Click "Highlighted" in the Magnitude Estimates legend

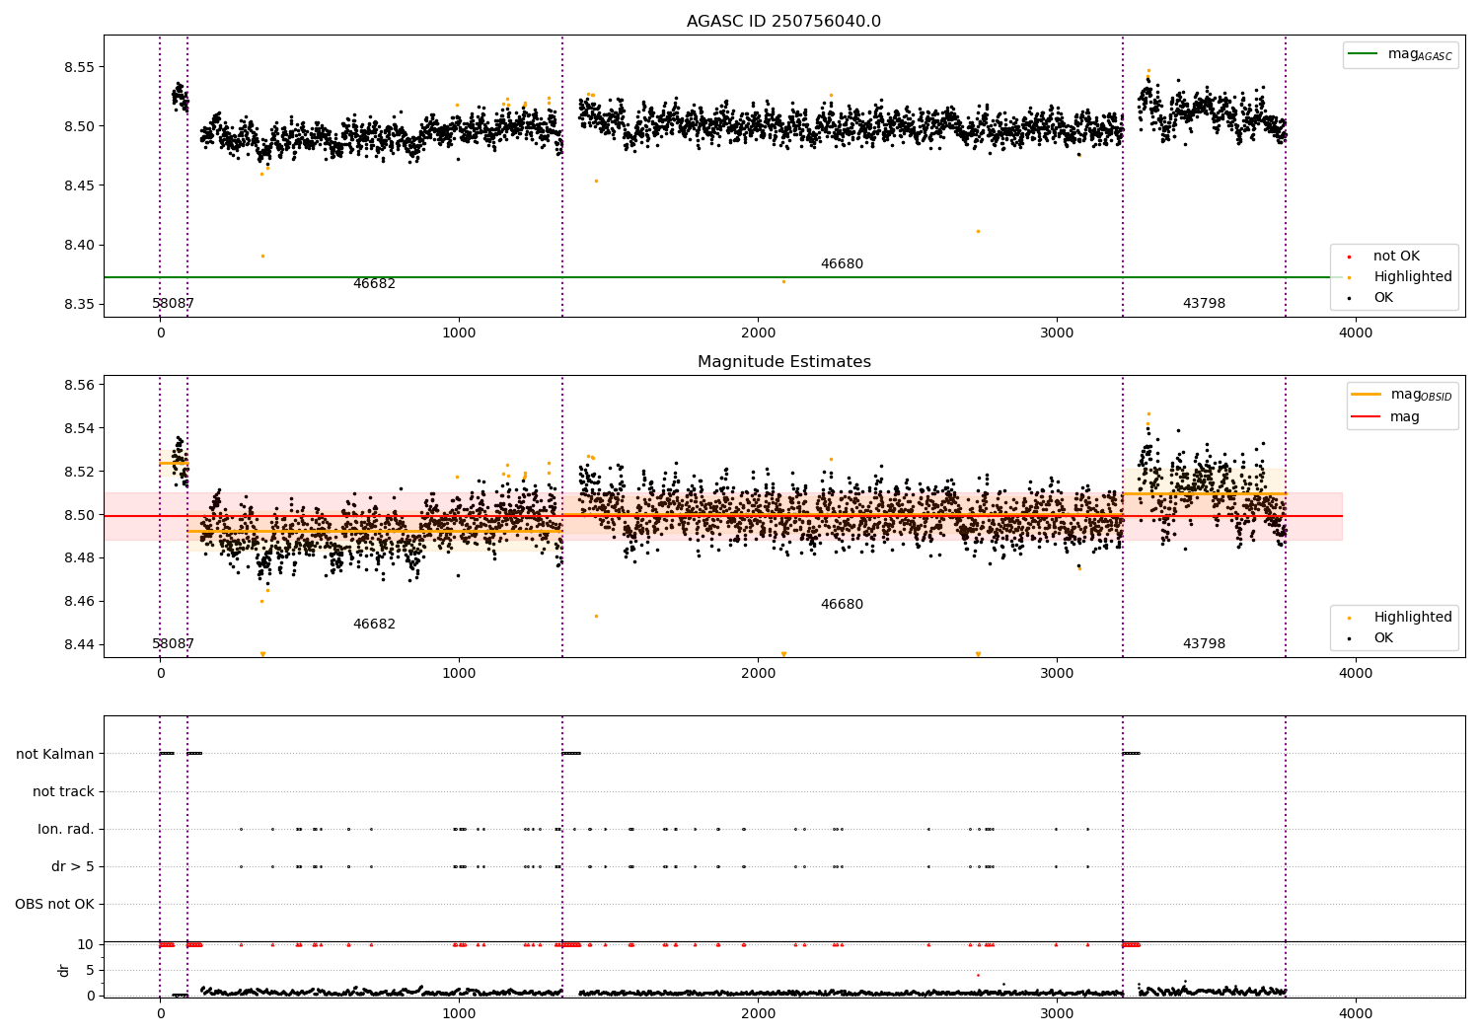(x=1412, y=618)
